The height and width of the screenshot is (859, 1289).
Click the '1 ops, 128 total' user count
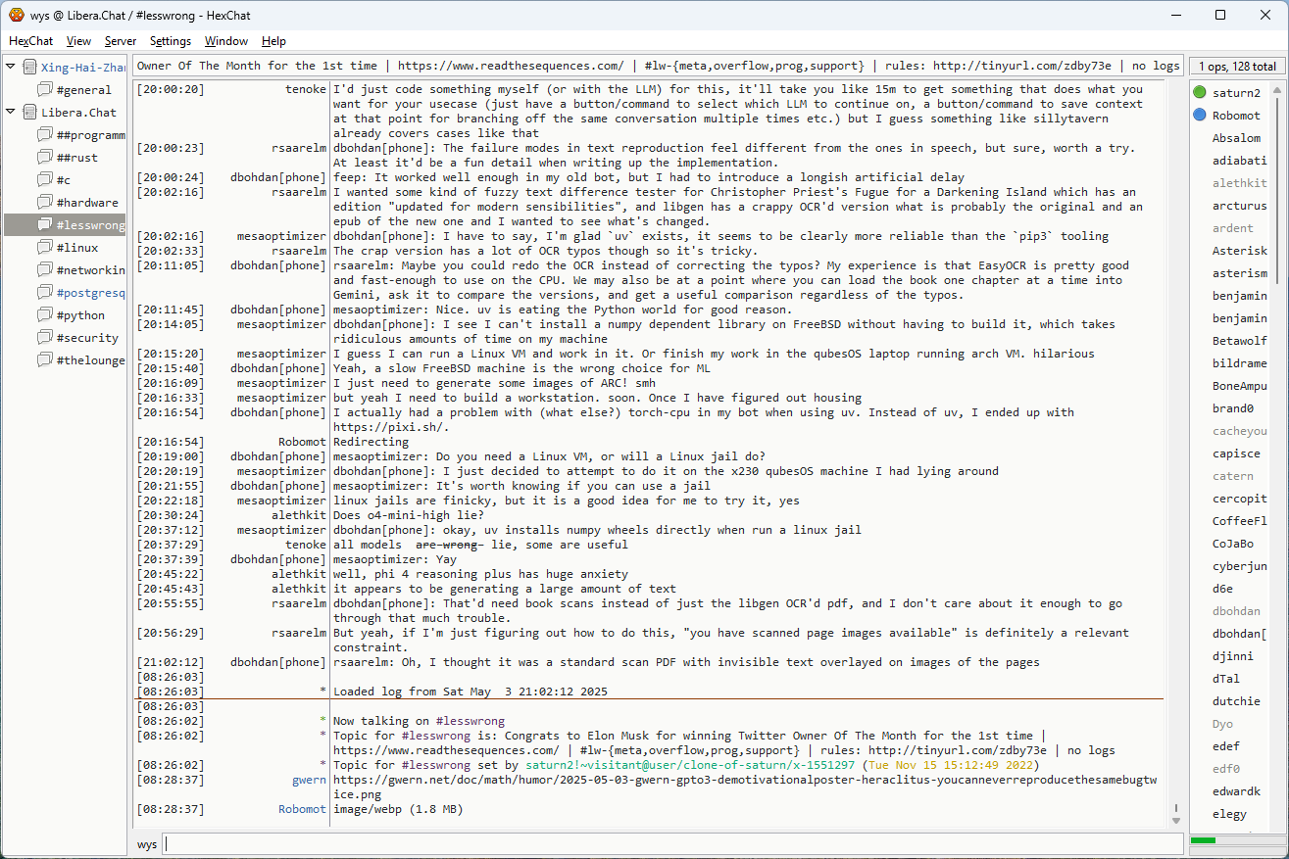1237,67
